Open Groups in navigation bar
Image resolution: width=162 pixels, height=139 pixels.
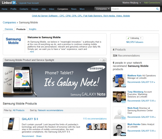35,9
